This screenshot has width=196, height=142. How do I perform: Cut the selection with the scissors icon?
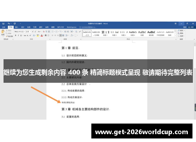click(7, 31)
